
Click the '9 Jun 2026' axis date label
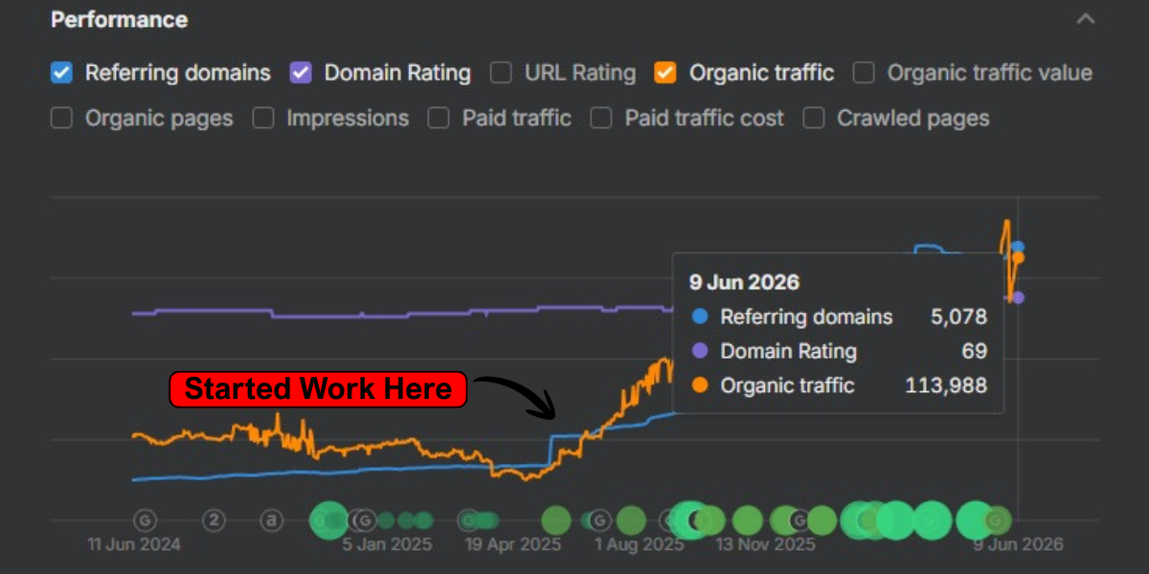coord(1017,544)
